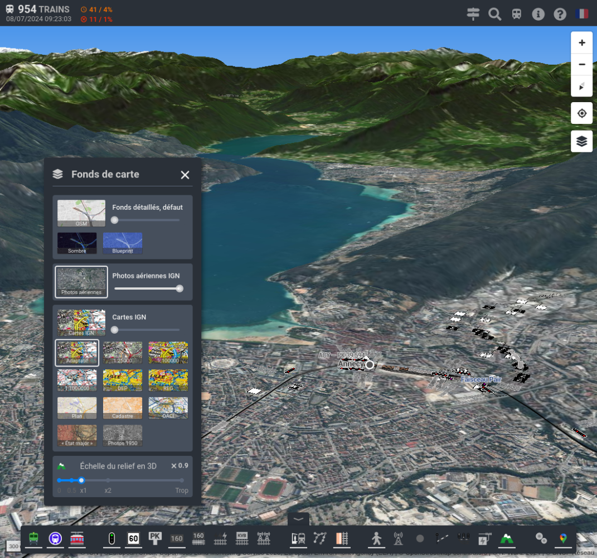Image resolution: width=597 pixels, height=558 pixels.
Task: Toggle the signal light layer icon
Action: coord(111,538)
